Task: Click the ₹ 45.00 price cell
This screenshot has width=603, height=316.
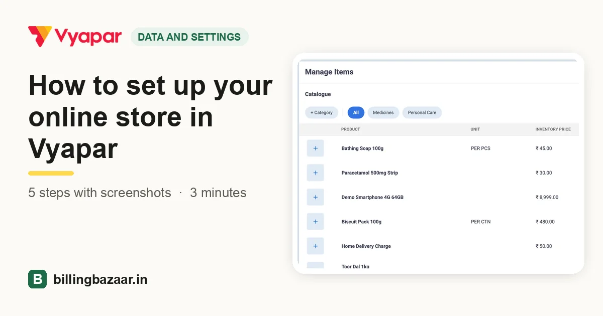Action: click(544, 148)
